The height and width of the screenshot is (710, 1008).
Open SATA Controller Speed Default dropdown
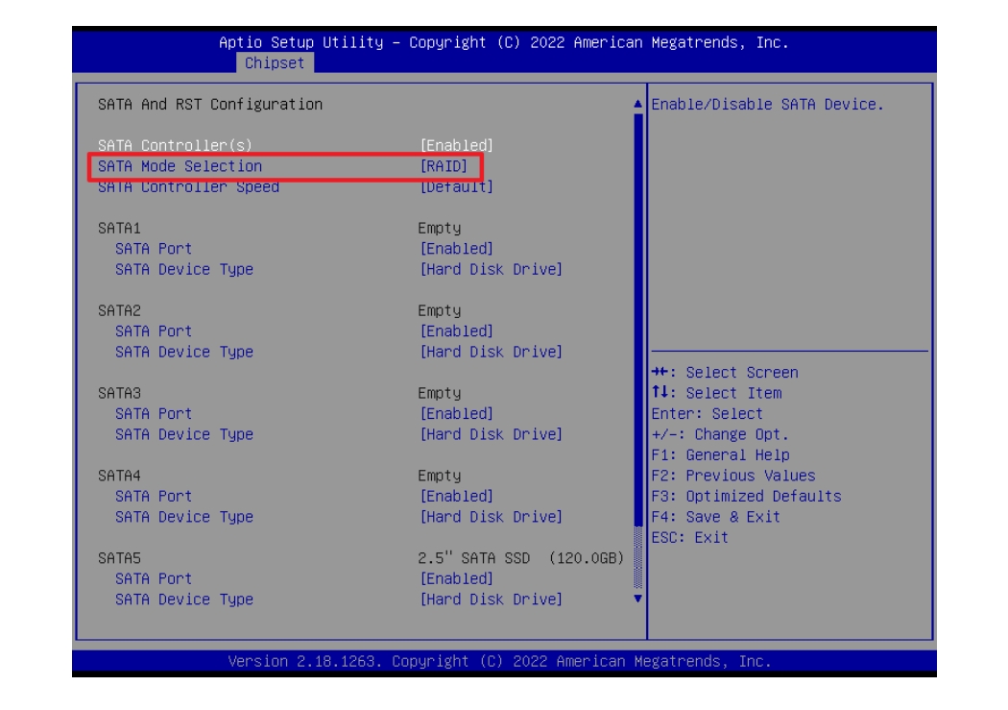pyautogui.click(x=457, y=186)
